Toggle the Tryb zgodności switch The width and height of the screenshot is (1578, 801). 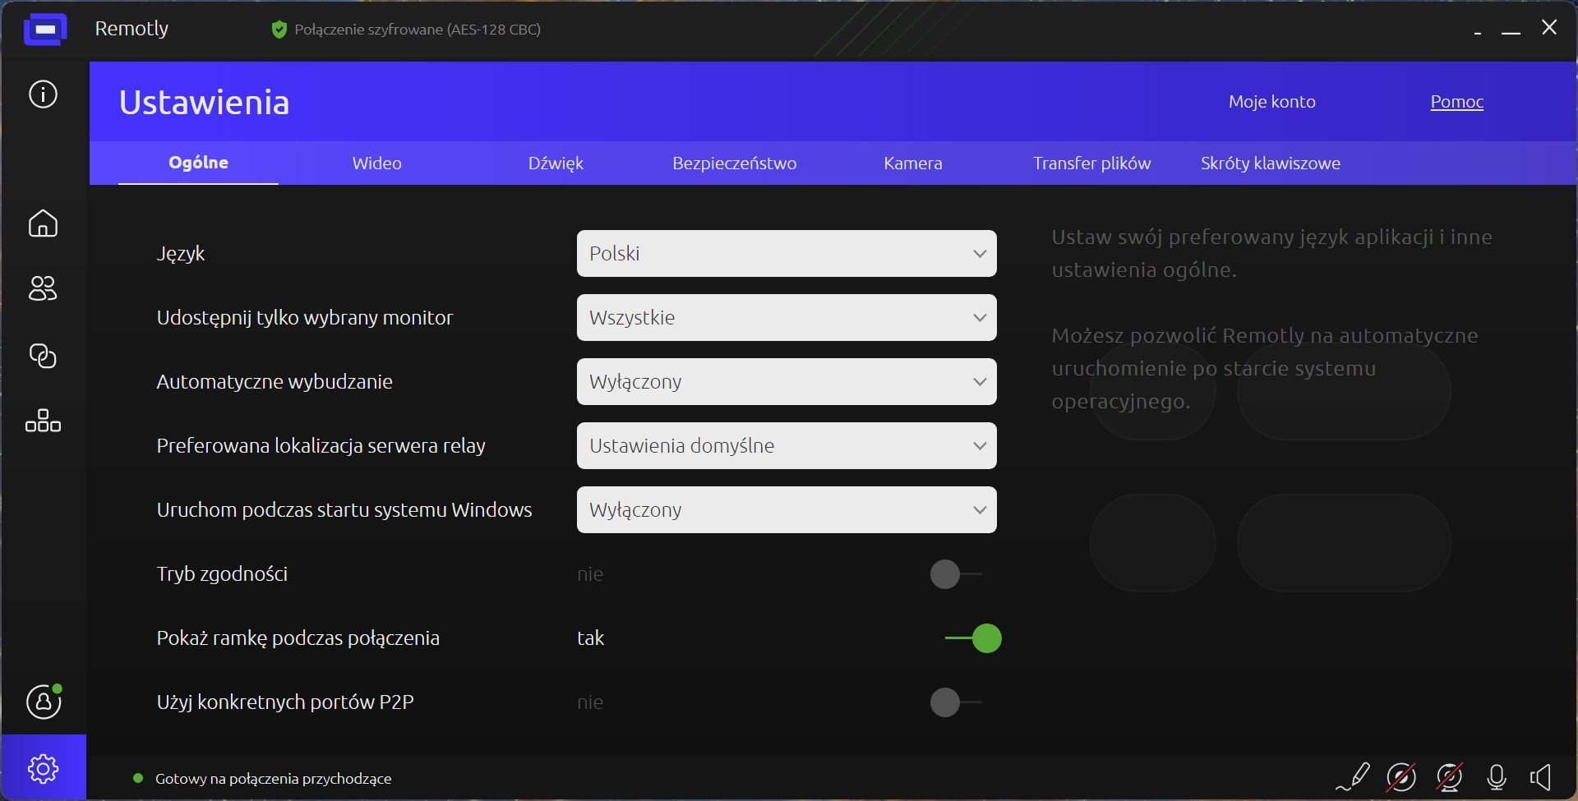[x=956, y=574]
